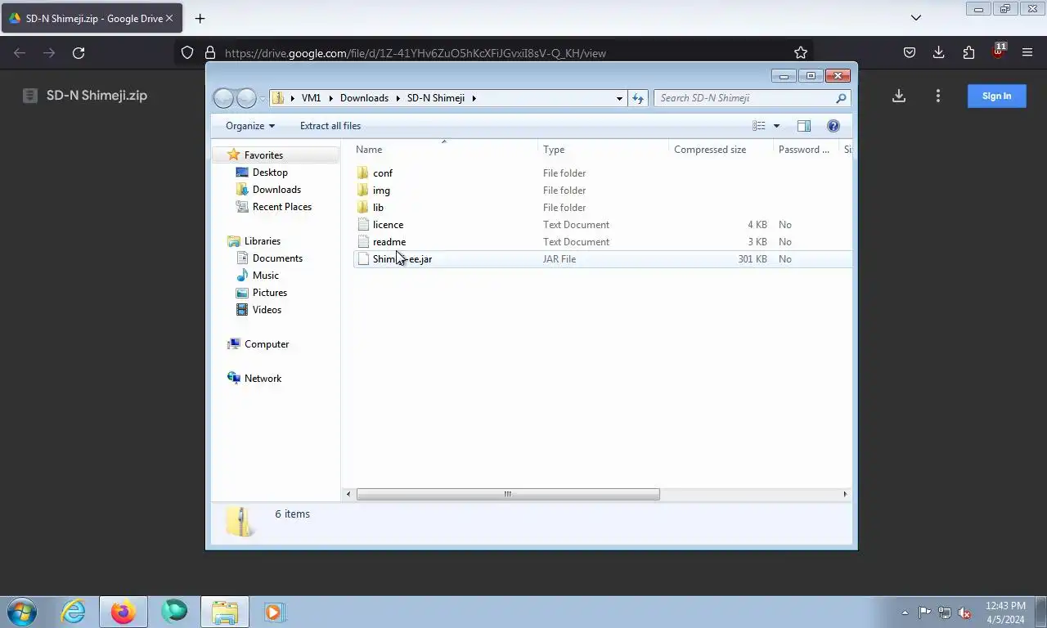Click the Explorer back navigation arrow
1047x628 pixels.
223,98
